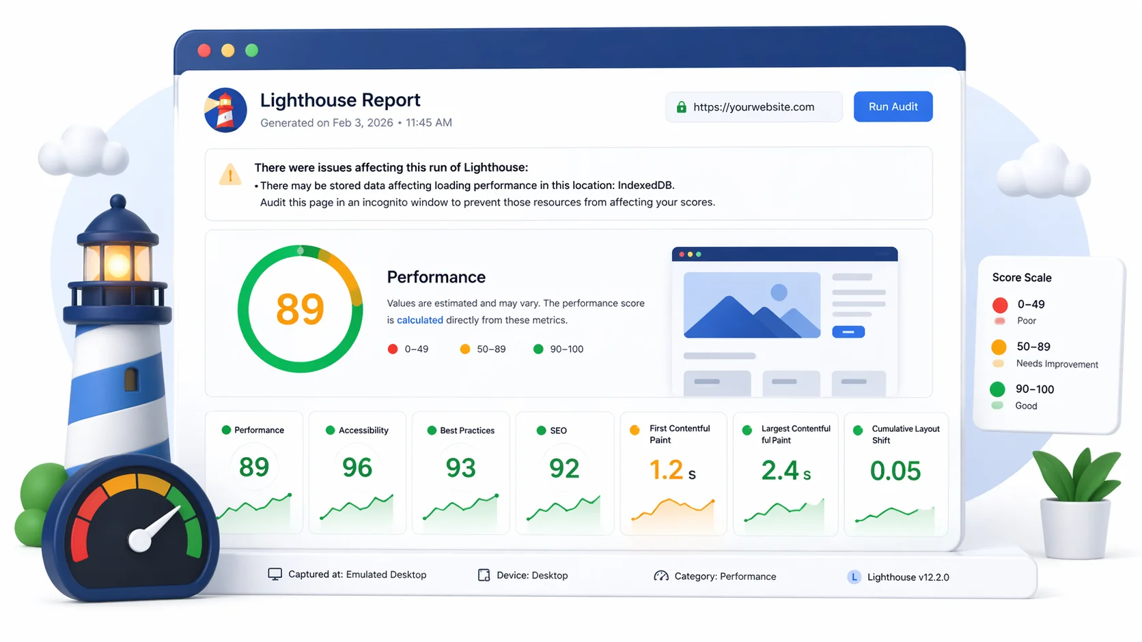This screenshot has width=1142, height=642.
Task: Click the First Contentful Paint metric card
Action: point(673,472)
